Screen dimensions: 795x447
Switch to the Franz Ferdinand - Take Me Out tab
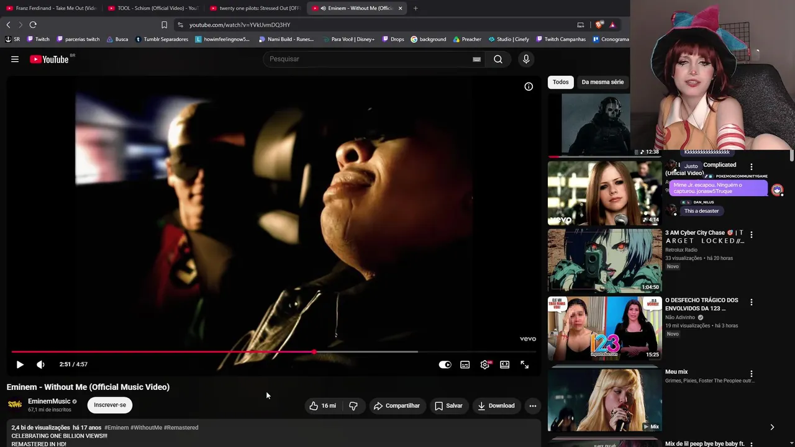point(52,8)
